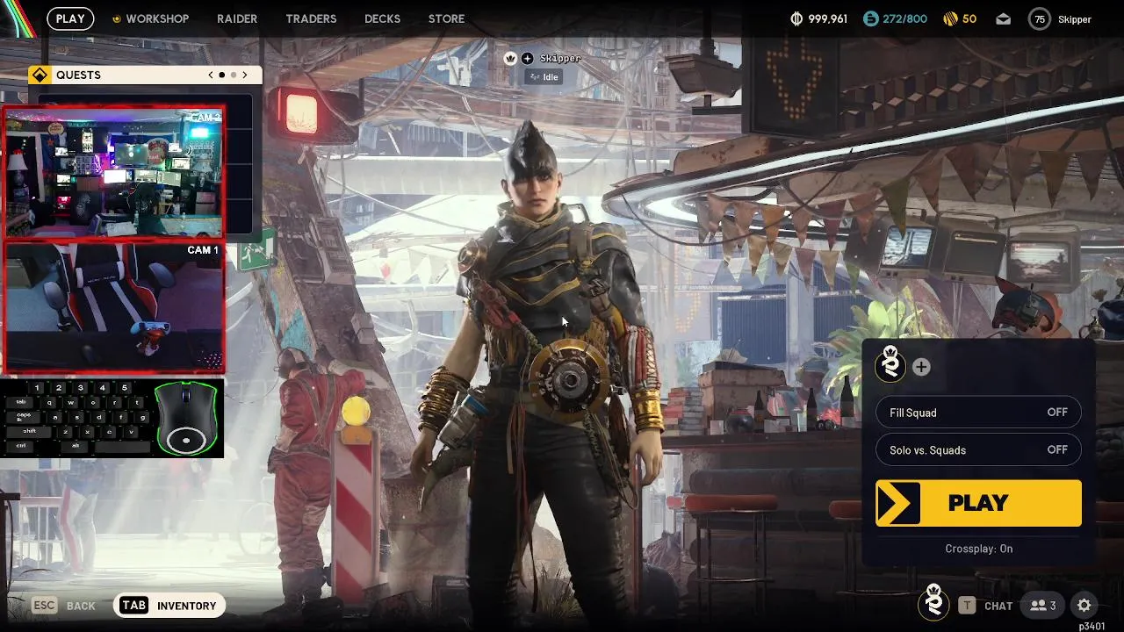Click the 50 gold currency amount
The height and width of the screenshot is (632, 1124).
click(x=969, y=18)
